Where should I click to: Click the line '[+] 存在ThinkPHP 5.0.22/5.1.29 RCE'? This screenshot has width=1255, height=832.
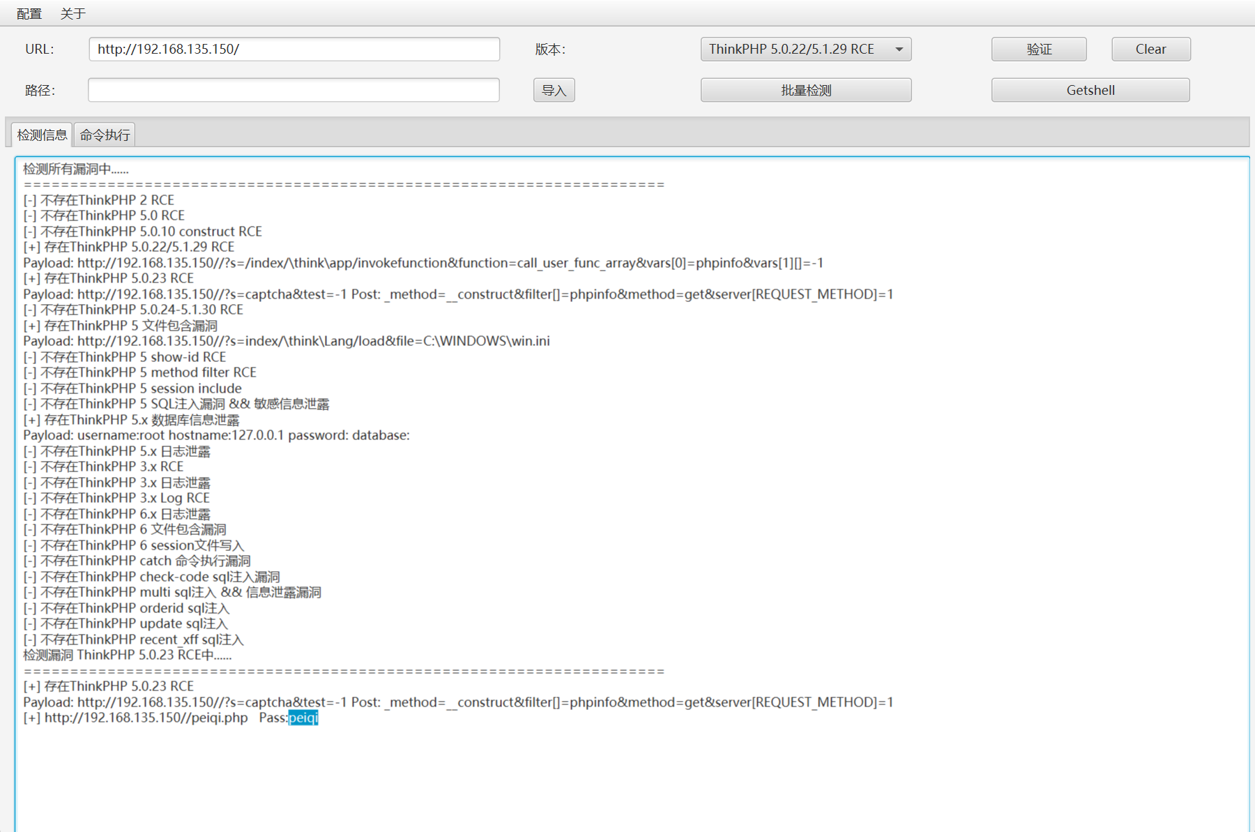pyautogui.click(x=129, y=247)
